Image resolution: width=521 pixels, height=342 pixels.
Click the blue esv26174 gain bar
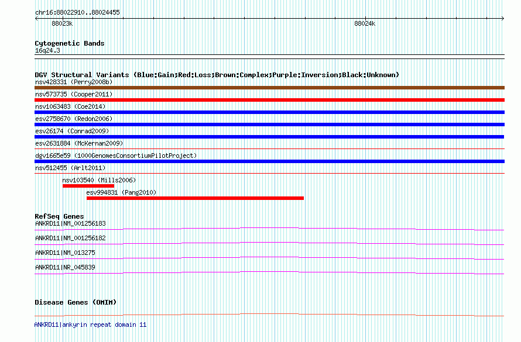tap(269, 137)
